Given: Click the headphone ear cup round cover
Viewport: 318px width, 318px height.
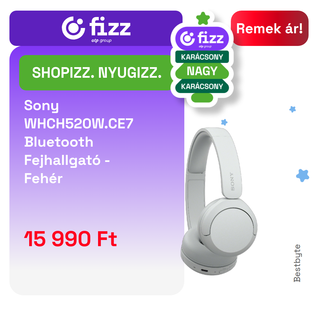Looking at the screenshot, I should 232,230.
